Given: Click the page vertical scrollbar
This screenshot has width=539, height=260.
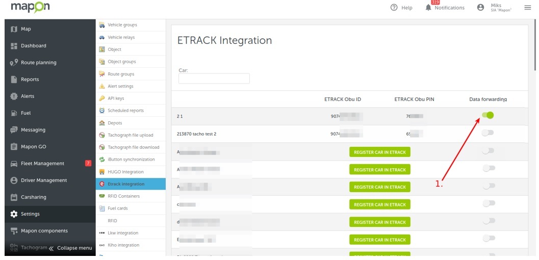Looking at the screenshot, I should click(x=536, y=45).
